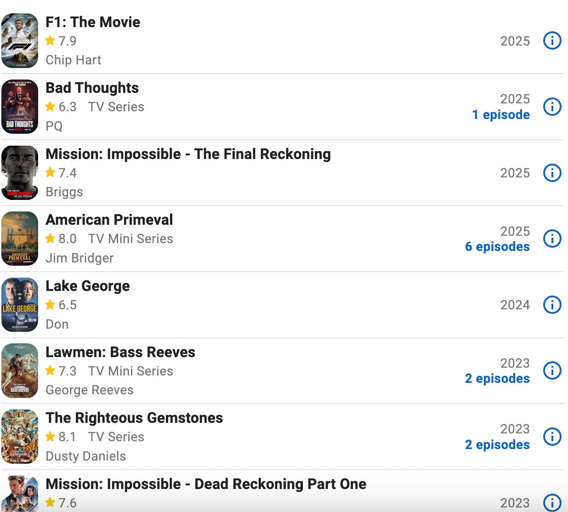This screenshot has width=568, height=512.
Task: Show info icon for Dead Reckoning Part One
Action: (x=552, y=502)
